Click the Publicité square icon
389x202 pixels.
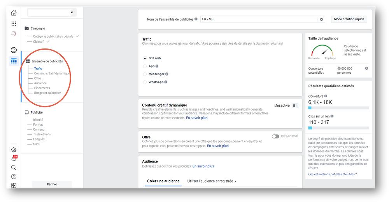[x=27, y=112]
